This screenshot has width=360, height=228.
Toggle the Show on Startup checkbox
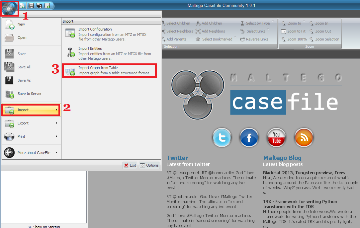pyautogui.click(x=30, y=227)
